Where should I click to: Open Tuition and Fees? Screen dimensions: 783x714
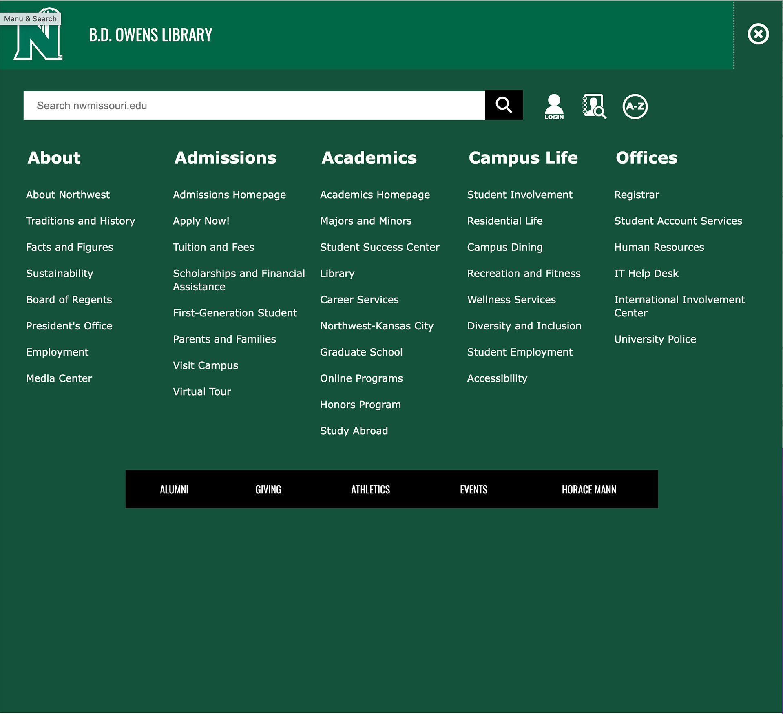[x=213, y=247]
